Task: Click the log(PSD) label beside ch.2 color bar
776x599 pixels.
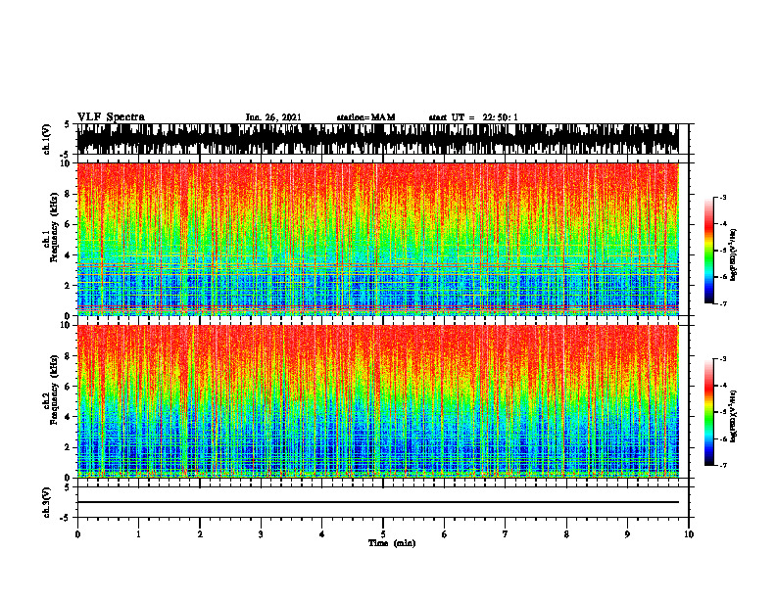Action: point(734,417)
